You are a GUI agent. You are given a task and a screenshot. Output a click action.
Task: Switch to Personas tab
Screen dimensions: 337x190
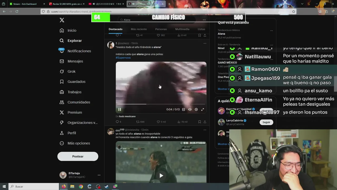(x=161, y=29)
